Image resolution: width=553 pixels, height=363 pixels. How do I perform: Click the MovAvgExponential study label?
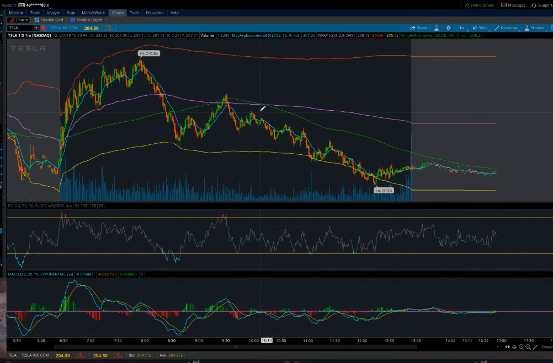pos(265,36)
